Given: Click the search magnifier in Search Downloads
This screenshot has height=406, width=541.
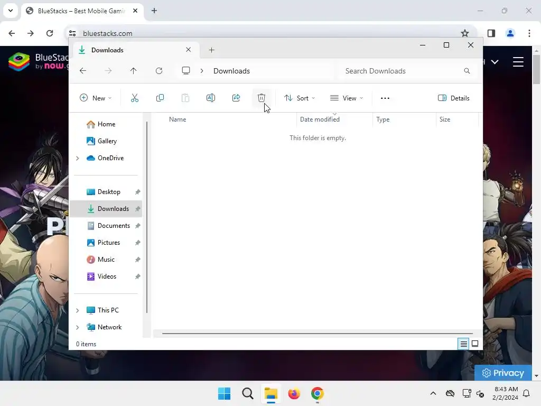Looking at the screenshot, I should click(467, 71).
